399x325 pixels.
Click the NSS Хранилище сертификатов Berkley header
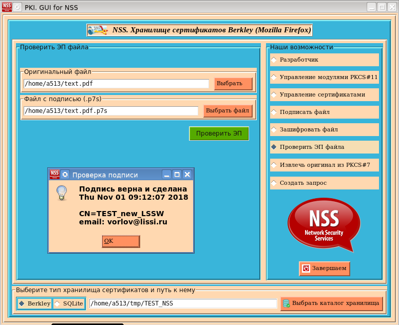point(199,30)
